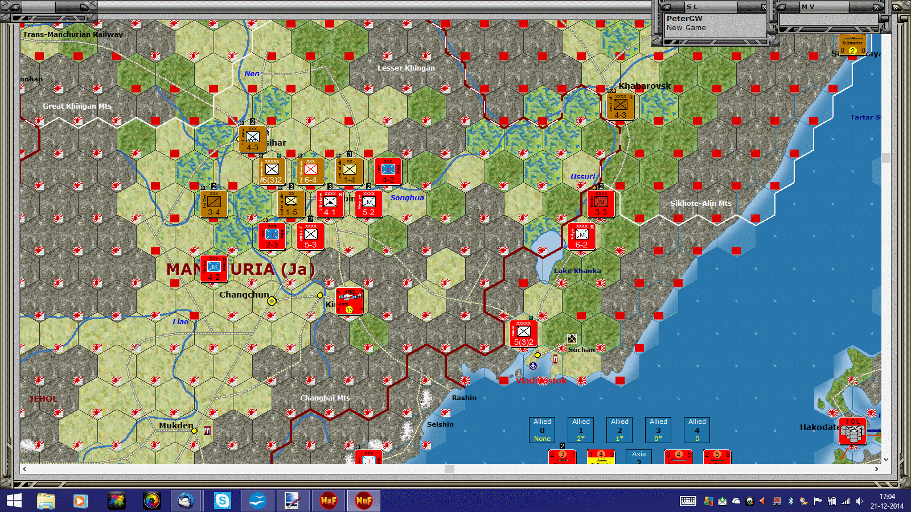Click the S L panel title
The width and height of the screenshot is (911, 512).
click(x=692, y=7)
